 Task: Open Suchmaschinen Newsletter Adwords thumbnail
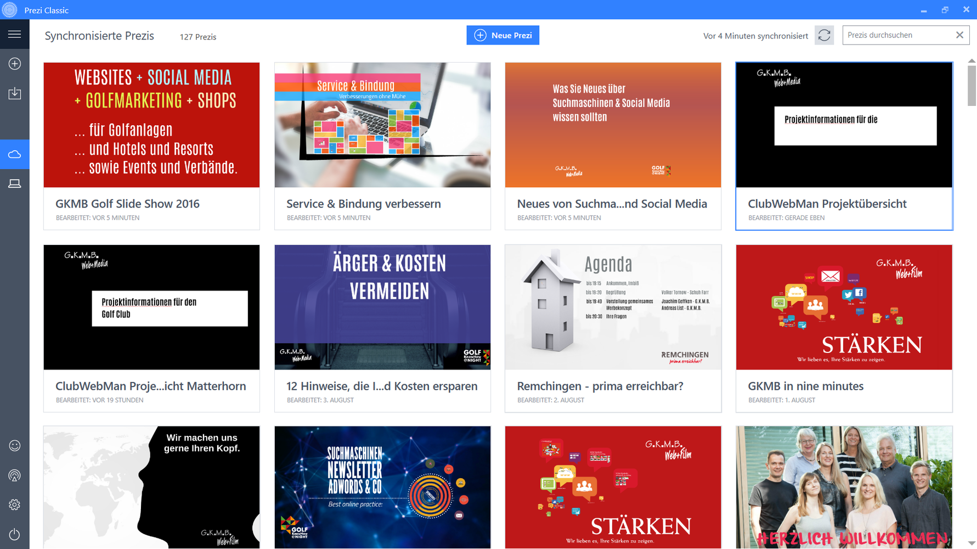382,488
